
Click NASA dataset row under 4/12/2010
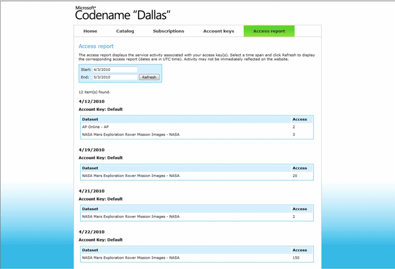pyautogui.click(x=197, y=134)
